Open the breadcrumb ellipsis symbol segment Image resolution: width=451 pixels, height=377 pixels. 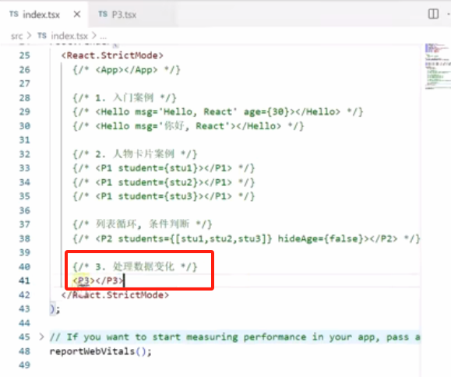coord(104,37)
